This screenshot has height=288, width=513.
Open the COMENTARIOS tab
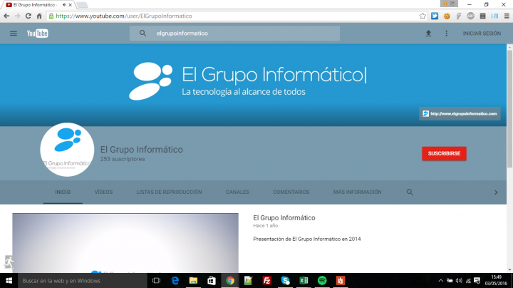[291, 192]
